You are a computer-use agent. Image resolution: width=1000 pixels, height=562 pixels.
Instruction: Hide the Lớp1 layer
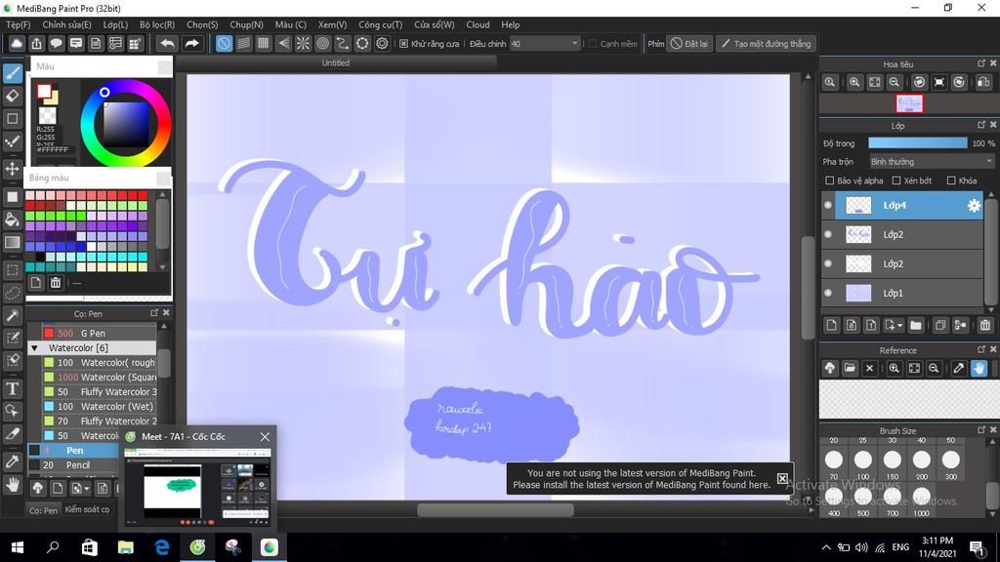click(x=828, y=293)
